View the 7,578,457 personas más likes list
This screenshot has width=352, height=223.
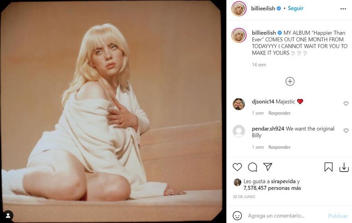pyautogui.click(x=272, y=188)
